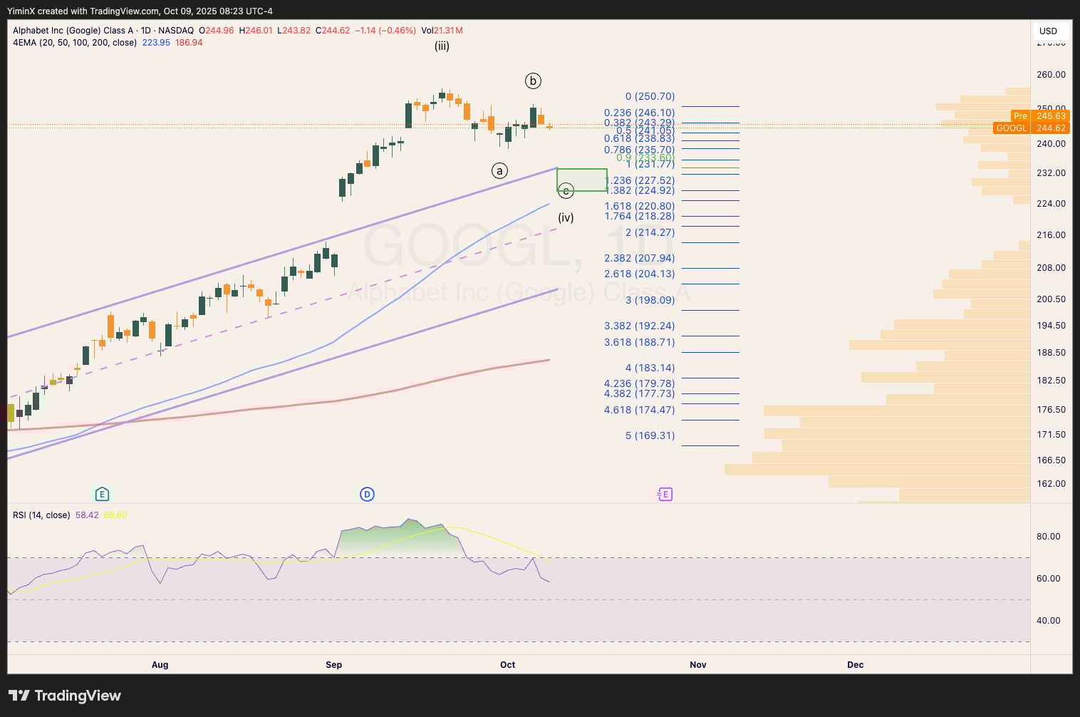Click the Fib level 0.786 (235.70)
This screenshot has width=1080, height=717.
pyautogui.click(x=639, y=150)
